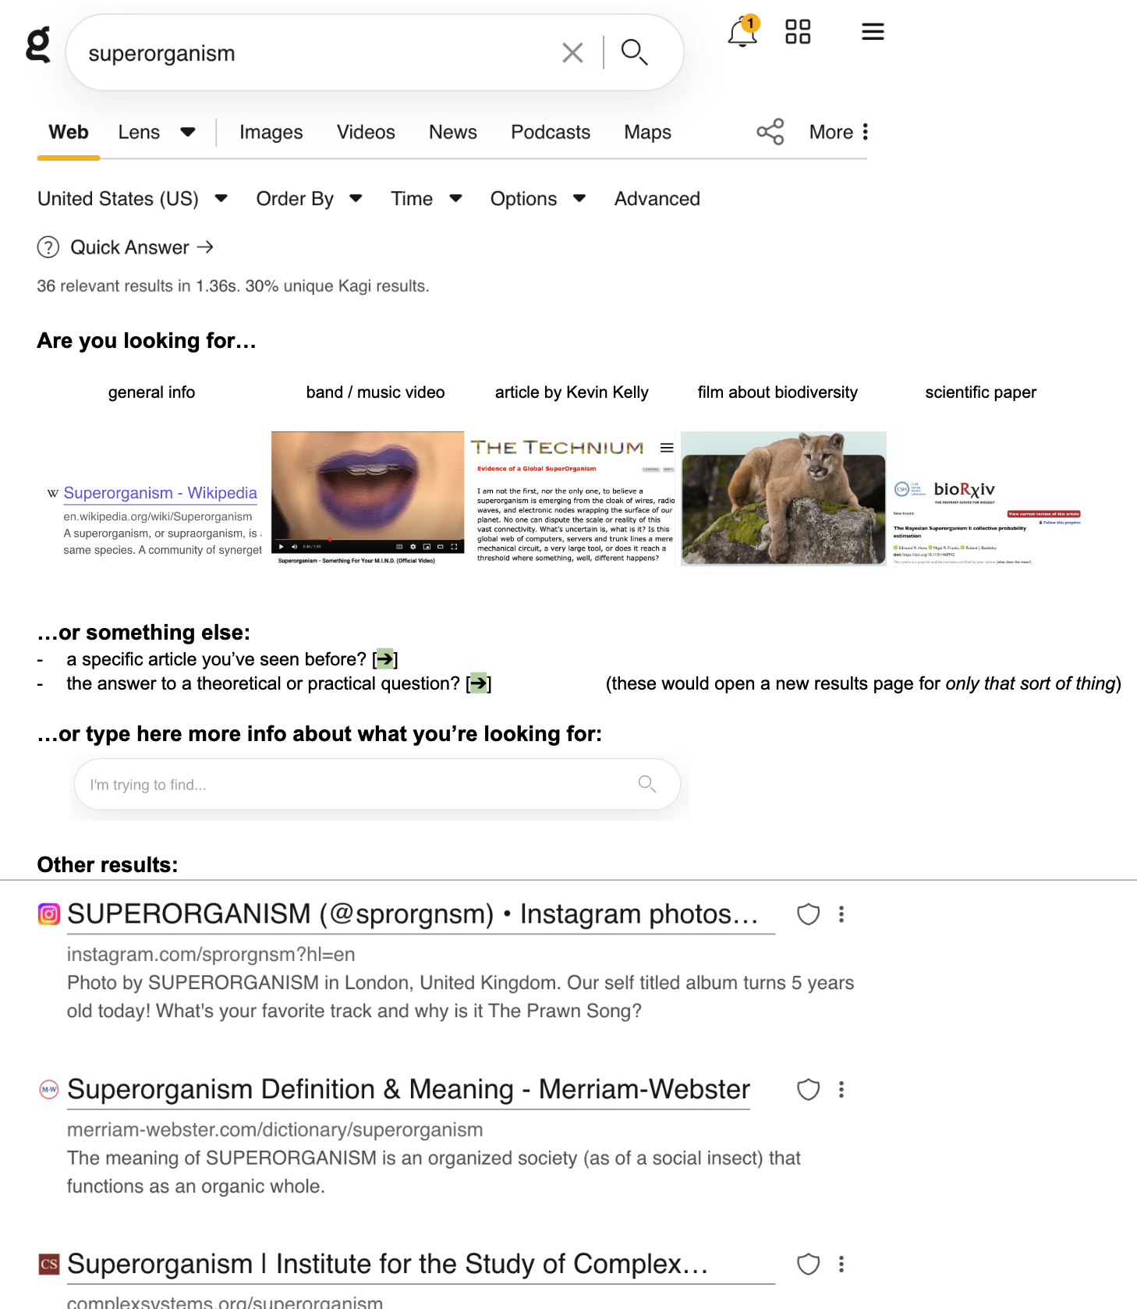Open the notifications bell
The image size is (1137, 1309).
[x=743, y=32]
